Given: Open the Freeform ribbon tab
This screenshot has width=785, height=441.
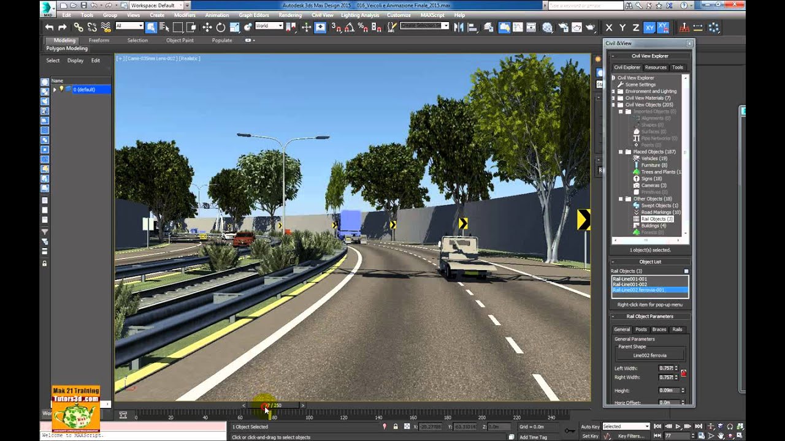Looking at the screenshot, I should (99, 40).
